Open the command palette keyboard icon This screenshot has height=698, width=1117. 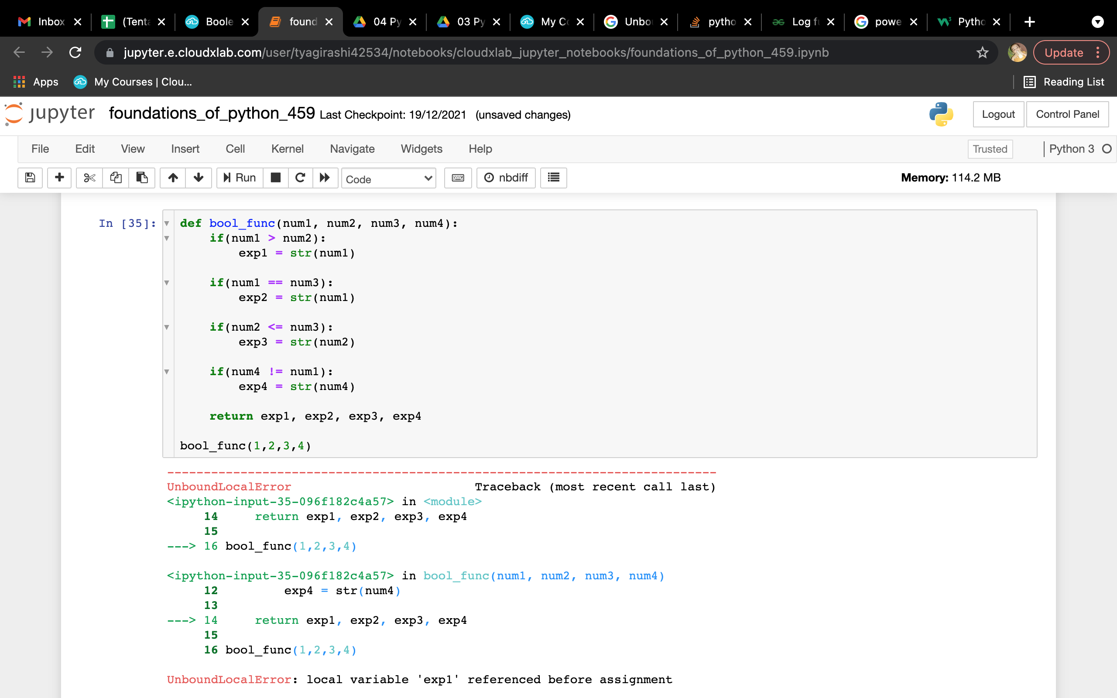pyautogui.click(x=457, y=178)
